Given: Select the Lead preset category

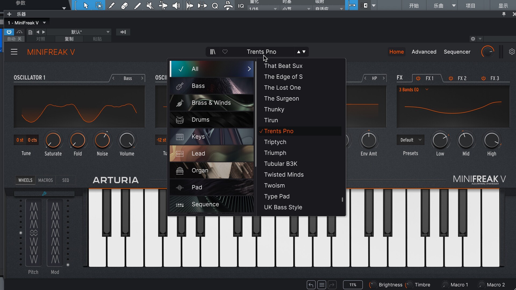Looking at the screenshot, I should (212, 154).
